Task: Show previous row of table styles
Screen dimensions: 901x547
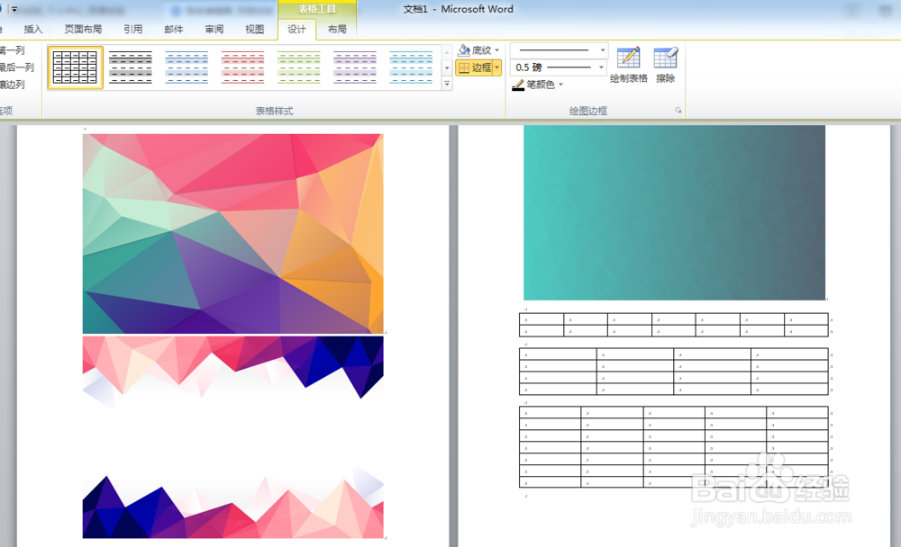Action: tap(447, 52)
